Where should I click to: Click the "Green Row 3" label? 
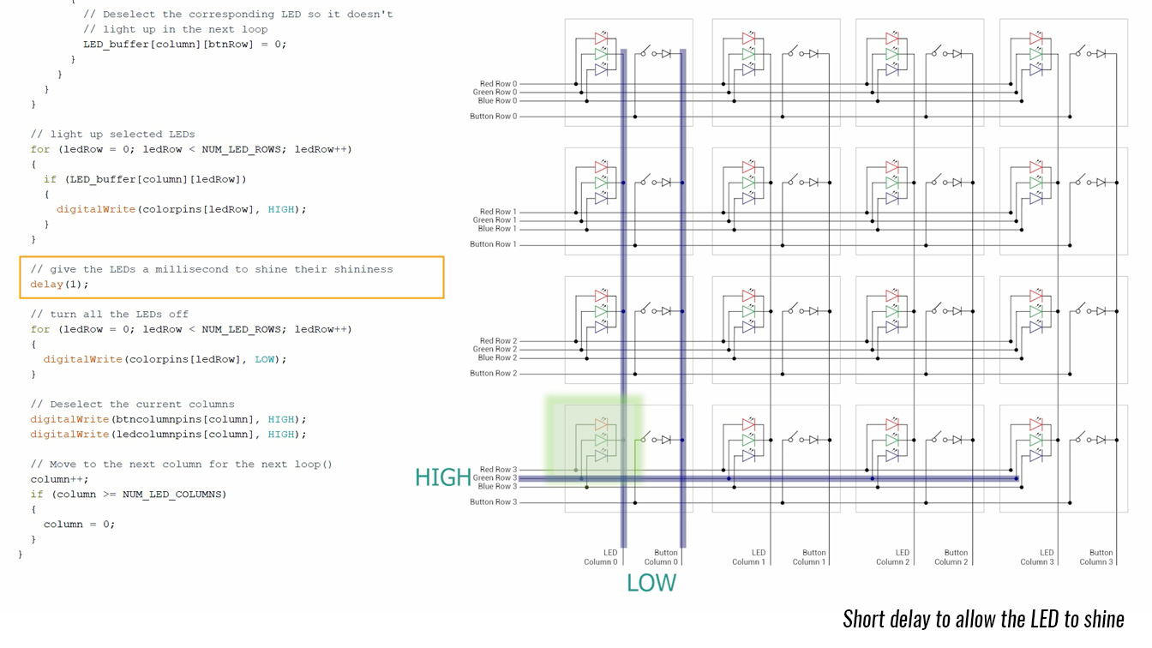pos(495,478)
